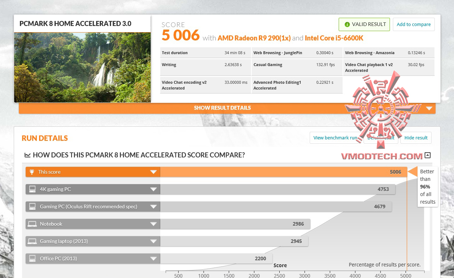The width and height of the screenshot is (454, 278).
Task: Click the desktop icon beside 4K gaming PC
Action: click(32, 189)
